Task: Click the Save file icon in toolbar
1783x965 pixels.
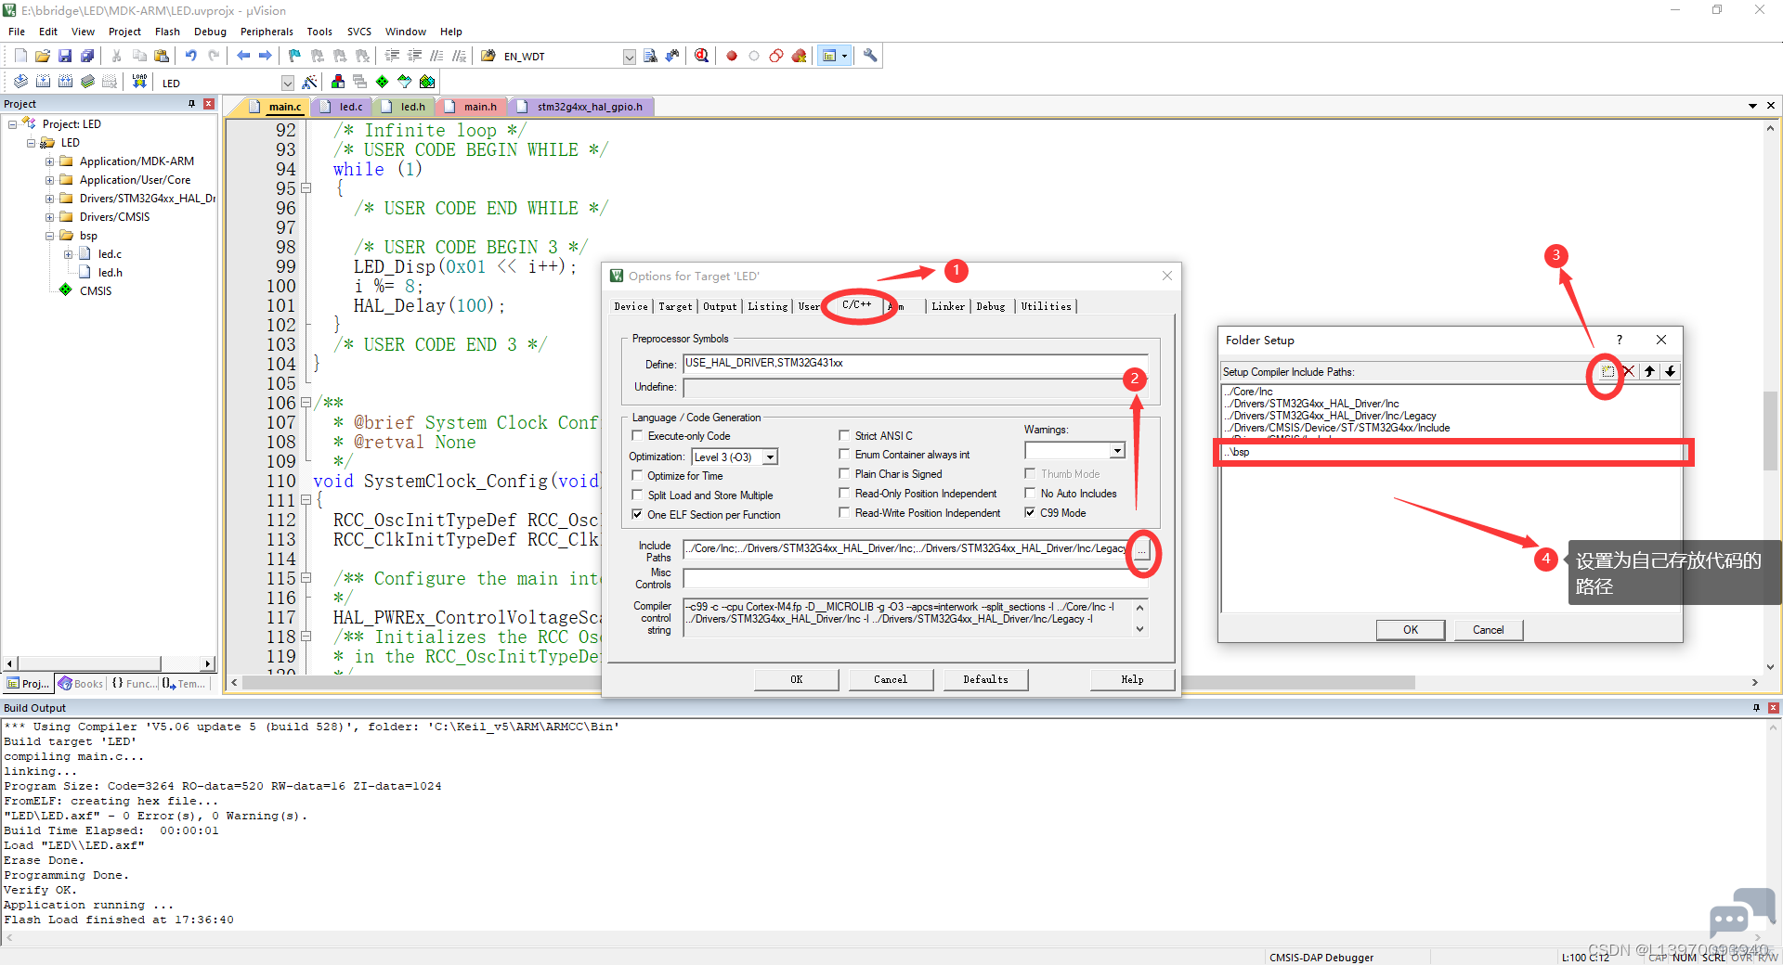Action: click(x=65, y=56)
